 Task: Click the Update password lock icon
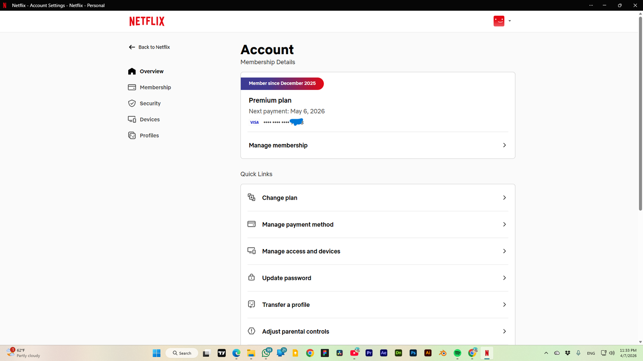tap(252, 278)
